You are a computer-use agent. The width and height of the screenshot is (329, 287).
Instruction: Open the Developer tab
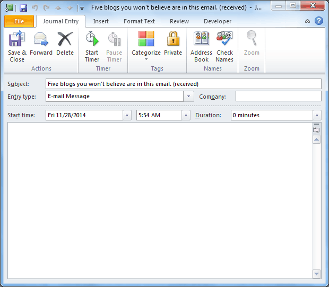(x=218, y=21)
